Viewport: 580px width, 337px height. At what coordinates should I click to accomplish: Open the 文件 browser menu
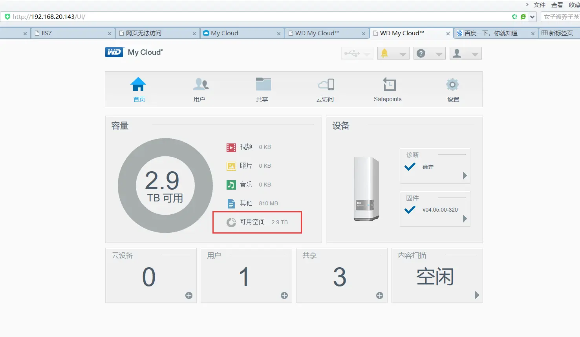pyautogui.click(x=540, y=5)
